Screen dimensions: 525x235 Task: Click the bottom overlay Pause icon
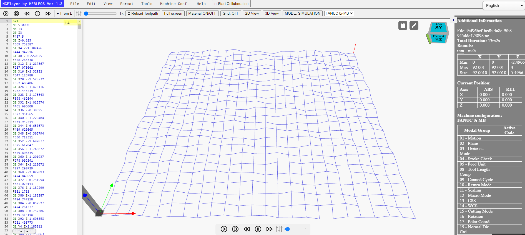[258, 229]
